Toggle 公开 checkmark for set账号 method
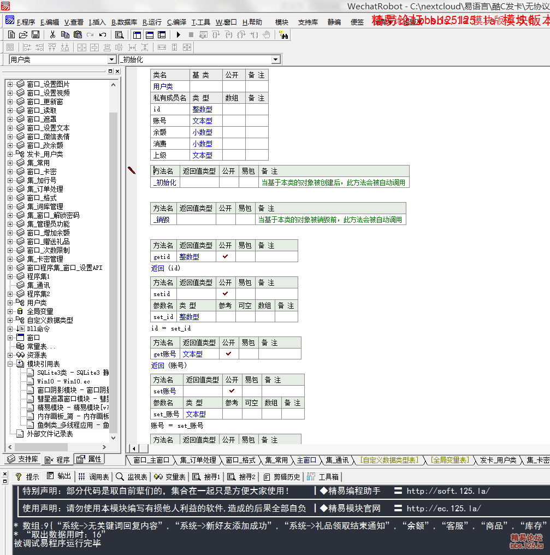Screen dimensions: 550x555 [232, 391]
